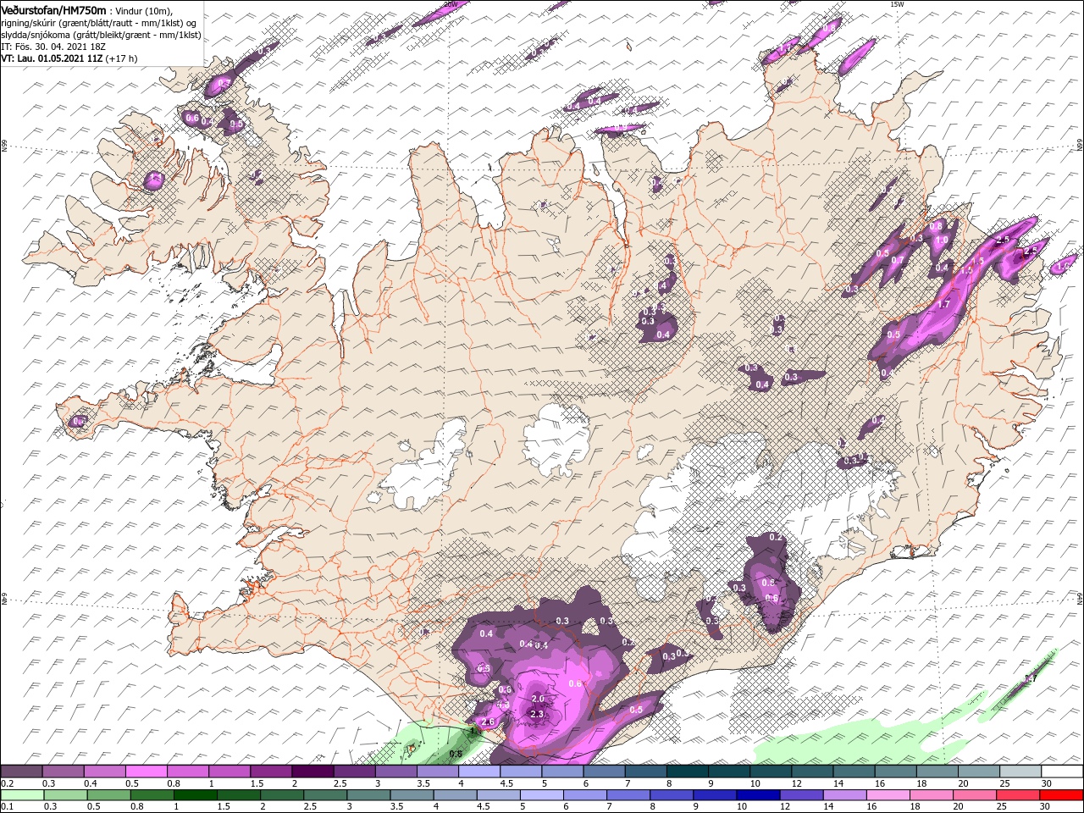Pick the 0.2 swatch in the upper snow legend

pos(21,772)
